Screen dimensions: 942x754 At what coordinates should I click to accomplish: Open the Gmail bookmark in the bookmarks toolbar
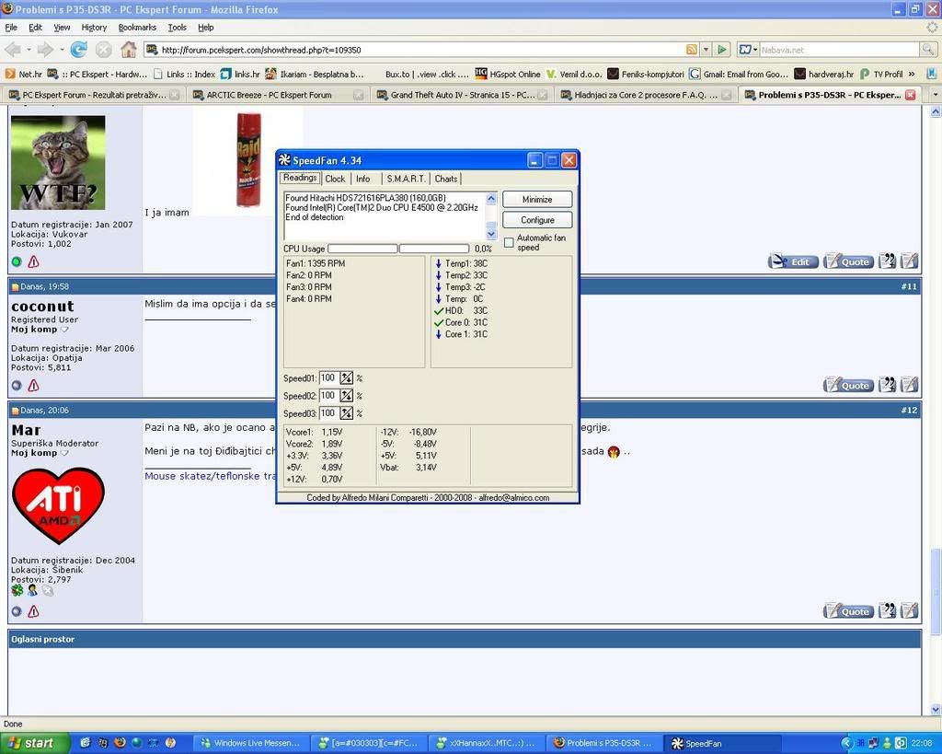click(x=739, y=74)
